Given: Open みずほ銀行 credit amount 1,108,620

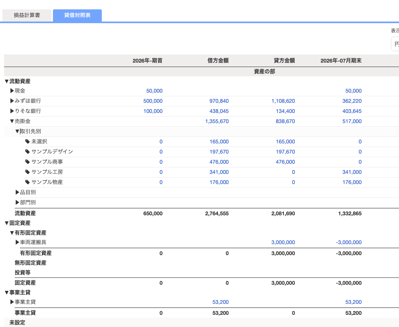Looking at the screenshot, I should coord(283,101).
